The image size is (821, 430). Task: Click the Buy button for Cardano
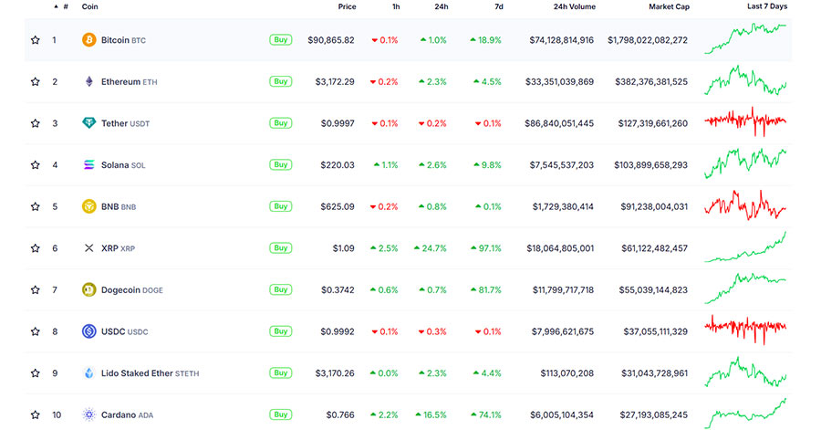[281, 414]
